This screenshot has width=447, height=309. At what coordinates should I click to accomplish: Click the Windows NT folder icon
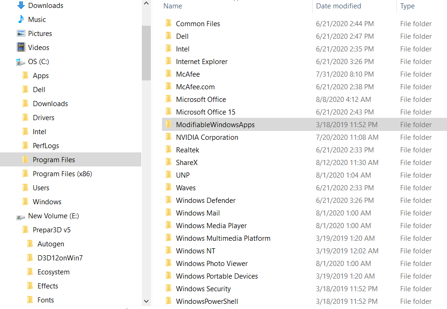169,251
